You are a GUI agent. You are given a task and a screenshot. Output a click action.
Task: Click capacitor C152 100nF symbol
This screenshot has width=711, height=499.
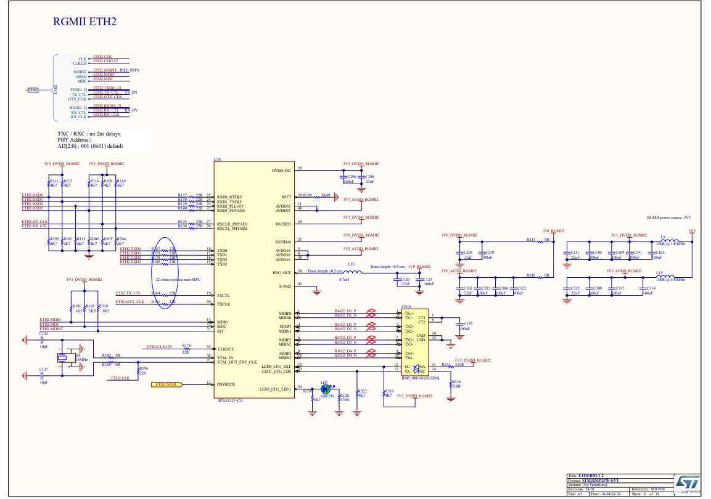(460, 324)
